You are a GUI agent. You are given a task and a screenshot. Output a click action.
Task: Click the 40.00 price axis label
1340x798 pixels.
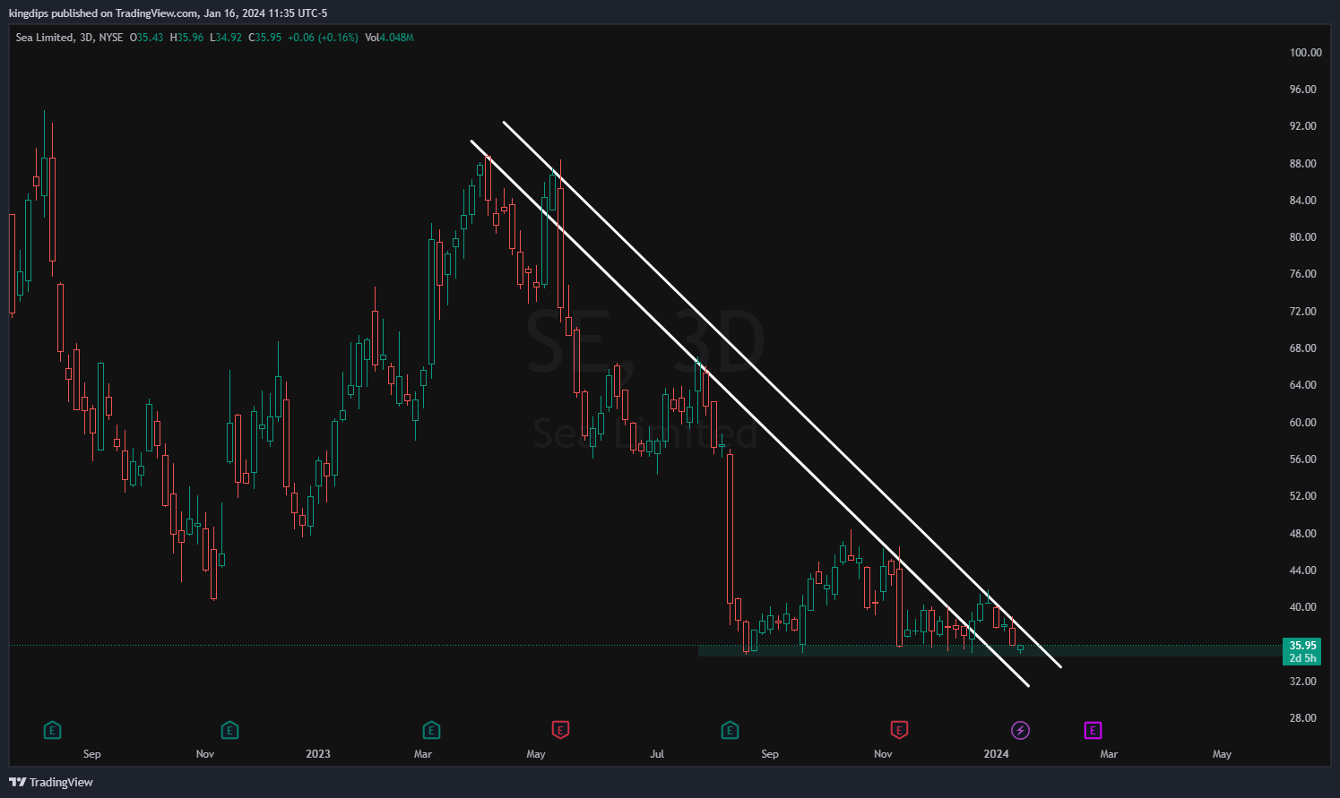[1302, 607]
